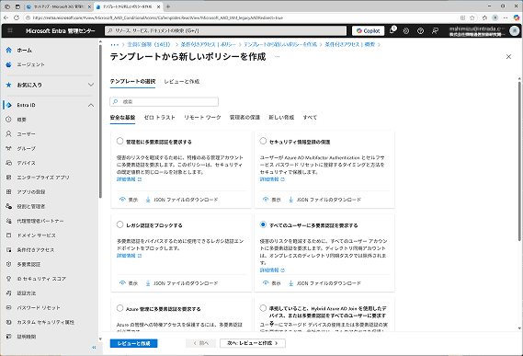Viewport: 523px width, 356px height.
Task: Open グループ in the sidebar
Action: (x=26, y=148)
